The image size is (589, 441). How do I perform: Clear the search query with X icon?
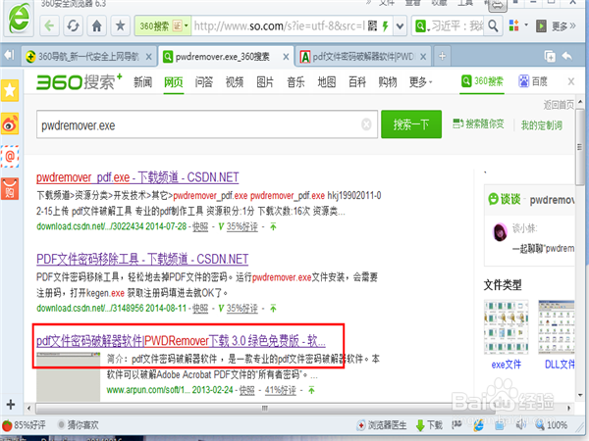(x=366, y=124)
